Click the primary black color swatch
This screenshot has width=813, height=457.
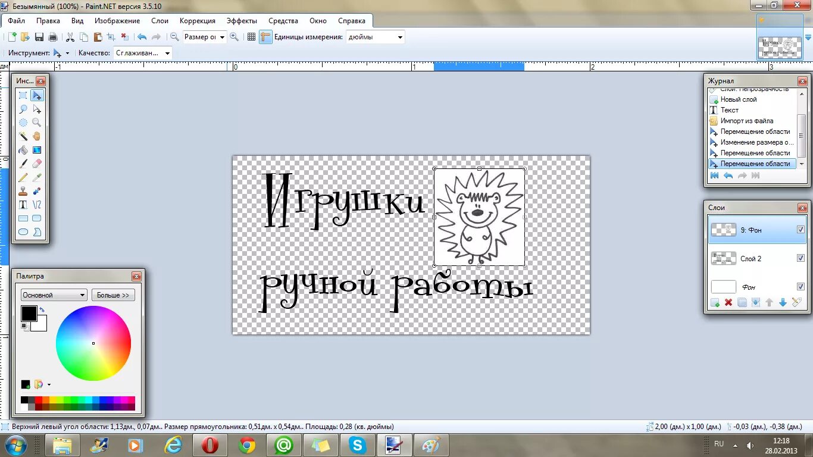click(29, 314)
